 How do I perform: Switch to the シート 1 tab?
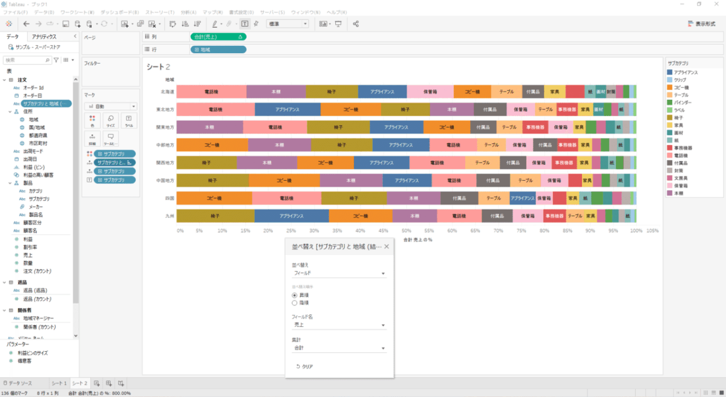59,384
